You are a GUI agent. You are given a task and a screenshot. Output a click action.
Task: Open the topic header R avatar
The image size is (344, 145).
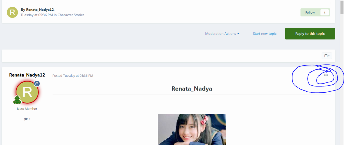coord(12,12)
